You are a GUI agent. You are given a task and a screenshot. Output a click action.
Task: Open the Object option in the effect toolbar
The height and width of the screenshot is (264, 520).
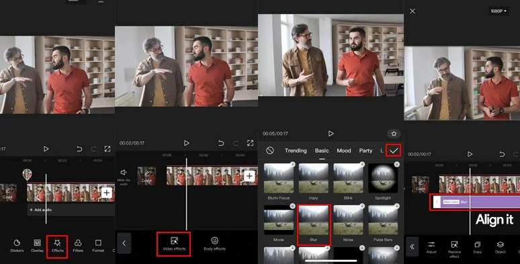point(500,247)
